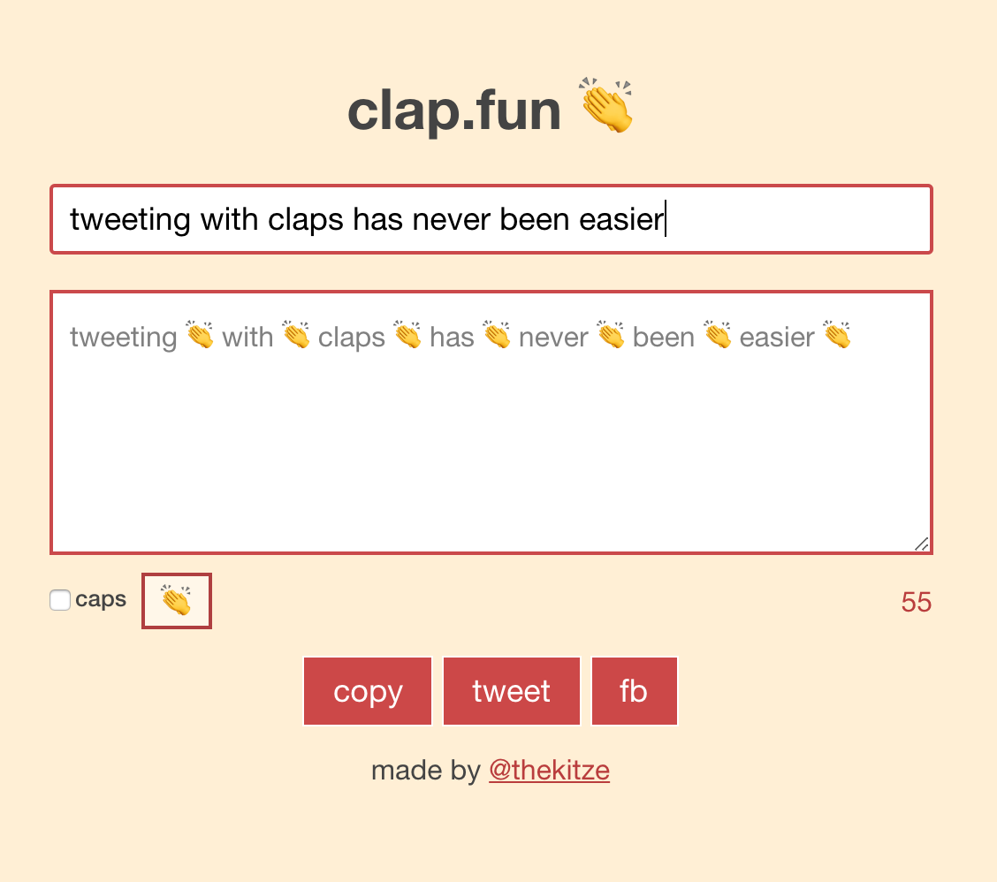Click the 55 character counter

916,602
